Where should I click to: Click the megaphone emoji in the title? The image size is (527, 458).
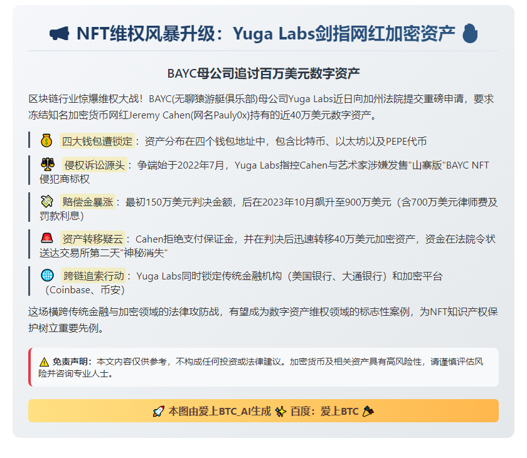pyautogui.click(x=59, y=34)
